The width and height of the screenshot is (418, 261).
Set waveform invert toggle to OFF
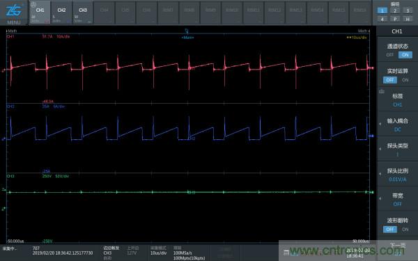tap(390, 229)
